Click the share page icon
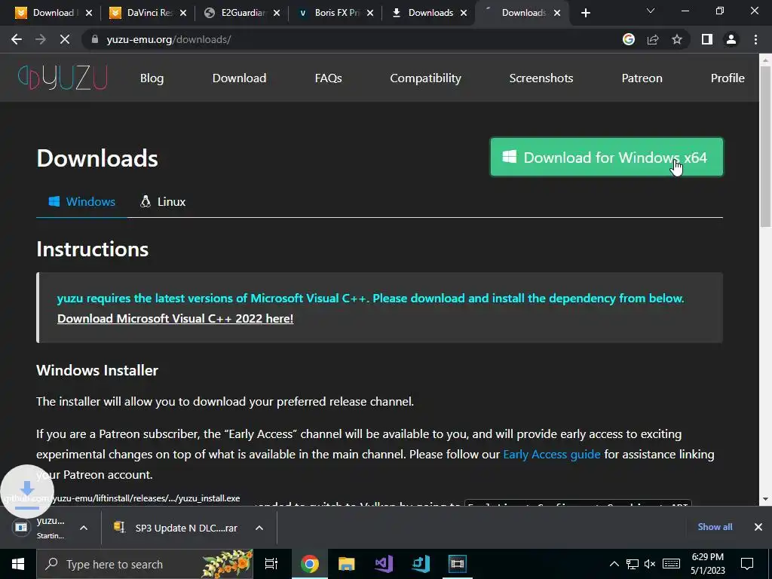 click(x=653, y=39)
